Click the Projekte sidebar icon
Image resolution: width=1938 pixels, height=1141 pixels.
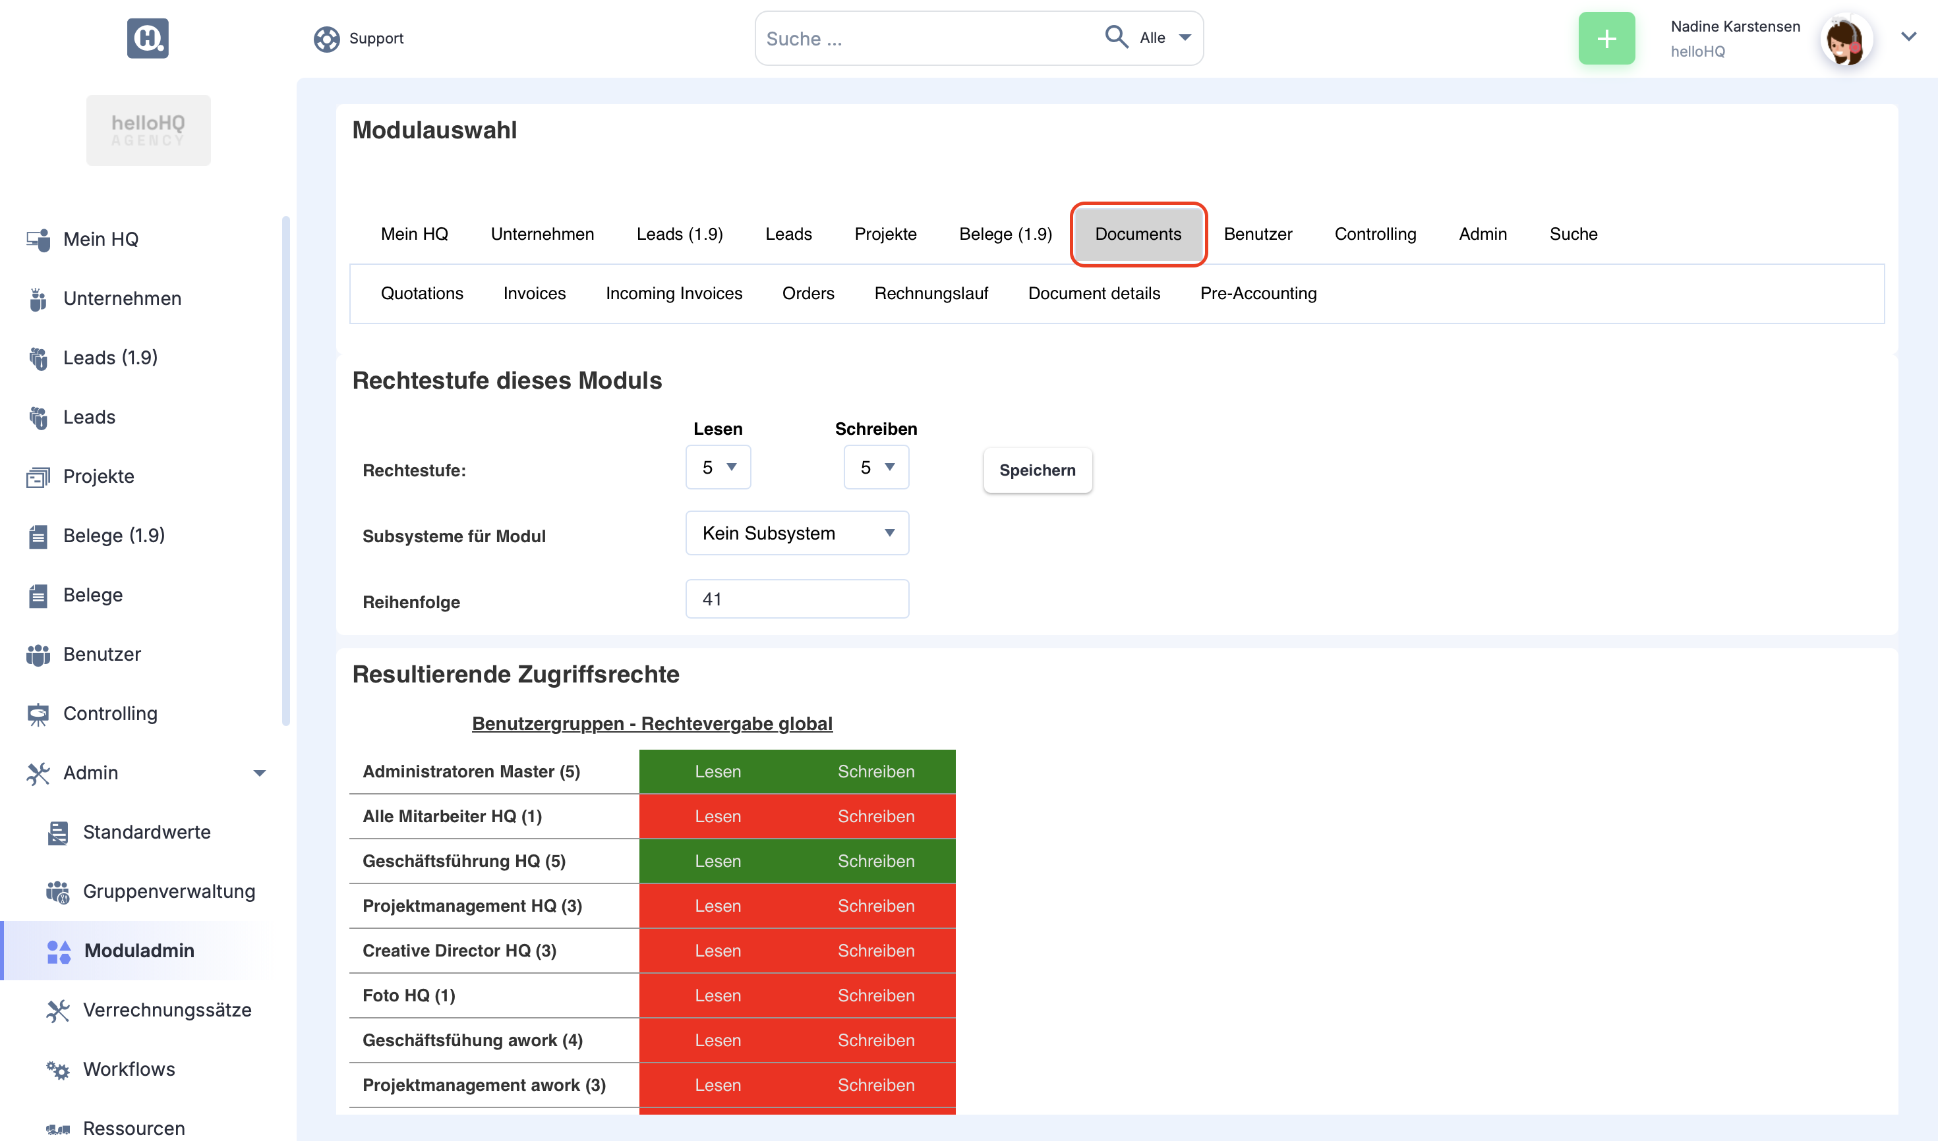click(x=38, y=477)
